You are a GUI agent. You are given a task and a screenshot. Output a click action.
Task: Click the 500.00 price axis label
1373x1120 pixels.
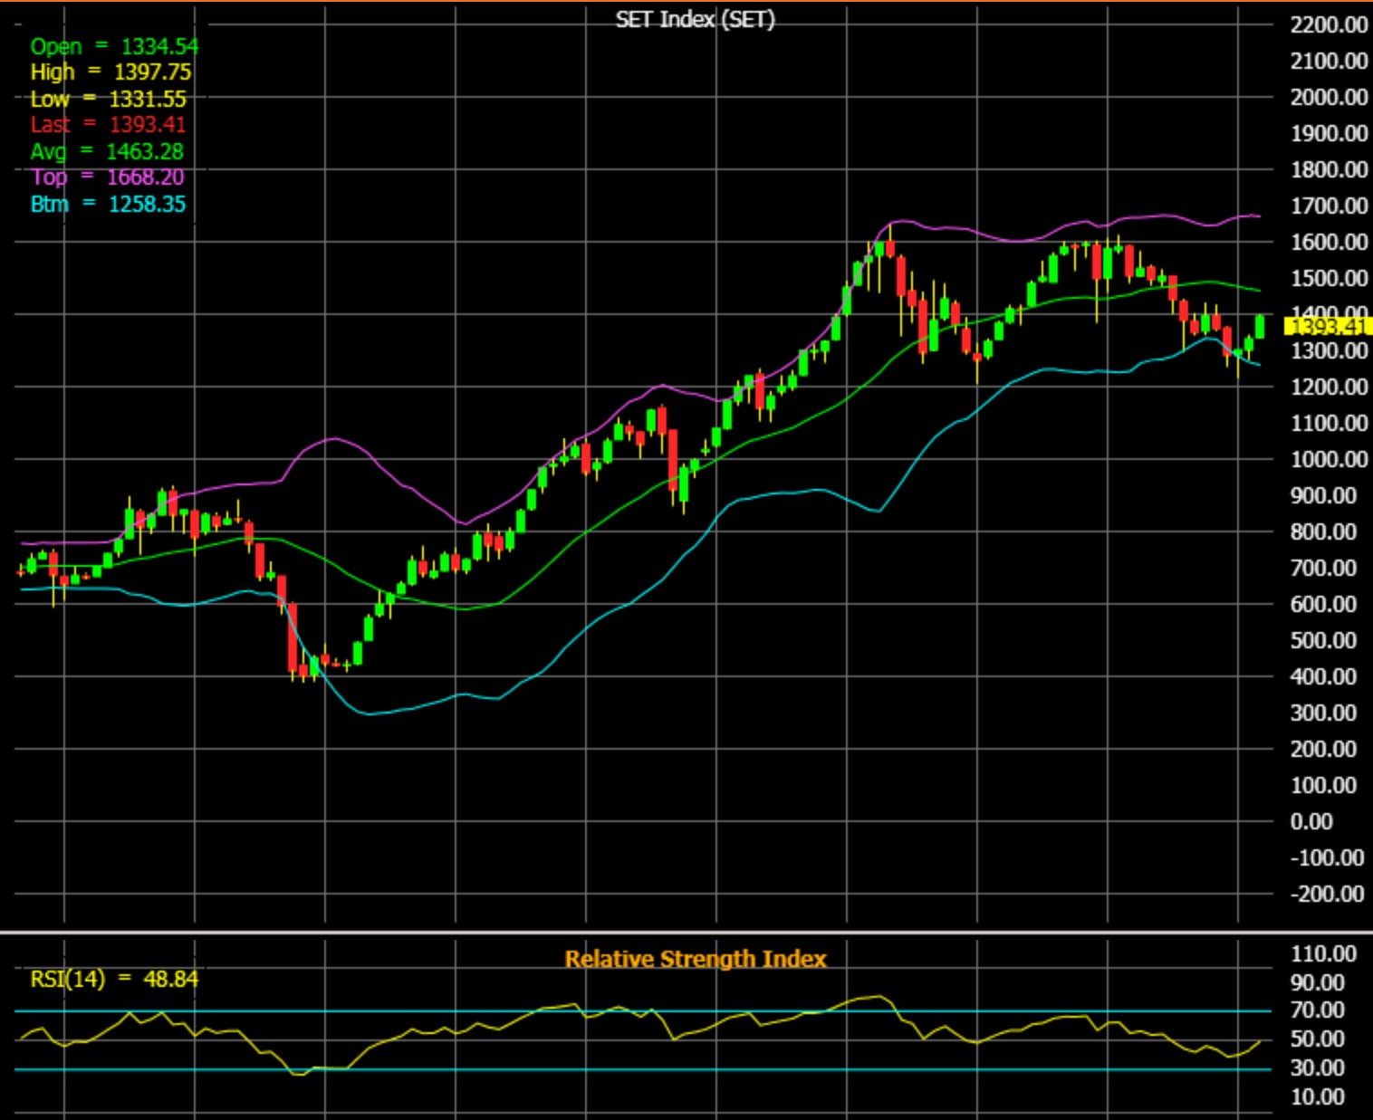[x=1323, y=640]
